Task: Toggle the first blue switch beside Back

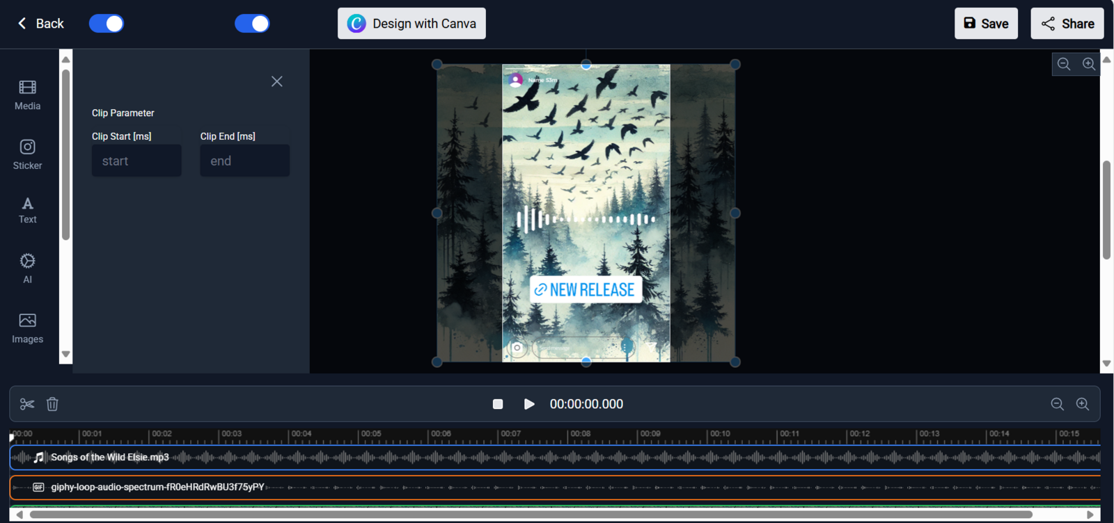Action: pos(107,24)
